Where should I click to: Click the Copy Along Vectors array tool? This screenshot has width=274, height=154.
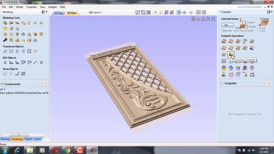click(17, 74)
